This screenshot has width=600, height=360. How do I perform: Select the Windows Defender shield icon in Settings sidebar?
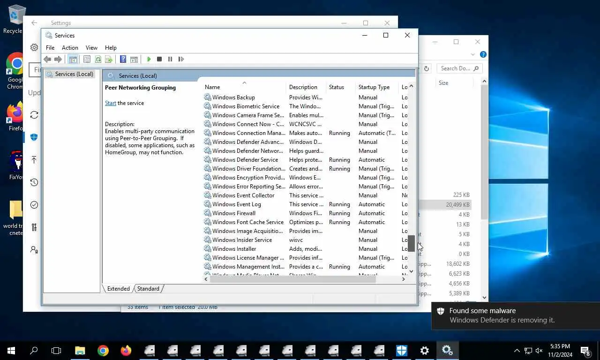[x=34, y=137]
